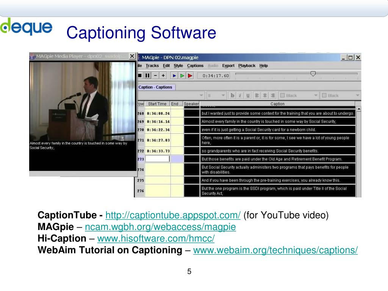
Task: Close the MAGpie DPN 02.magpie window
Action: pyautogui.click(x=358, y=58)
